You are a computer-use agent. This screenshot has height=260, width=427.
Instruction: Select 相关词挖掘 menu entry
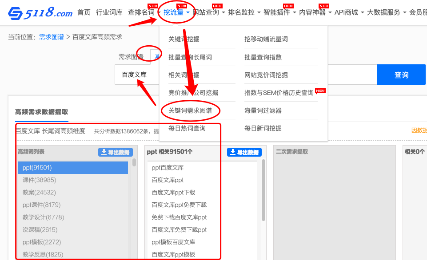point(184,75)
